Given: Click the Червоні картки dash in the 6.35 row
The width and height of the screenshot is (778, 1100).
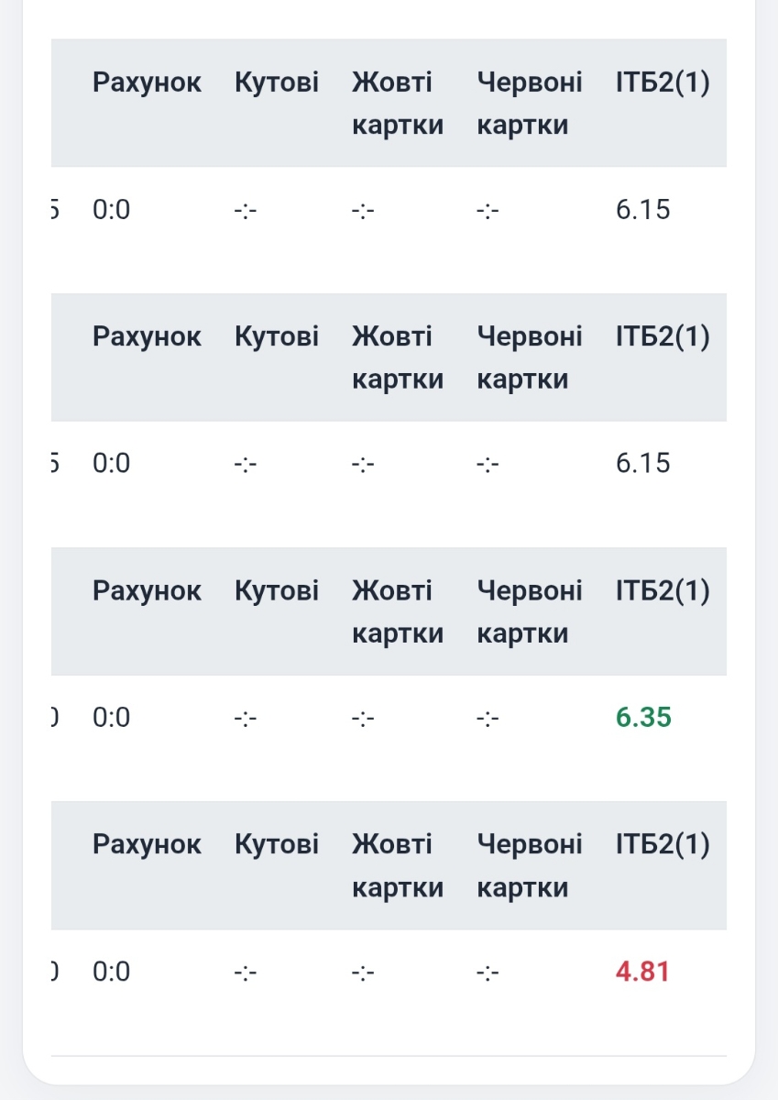Looking at the screenshot, I should (x=488, y=717).
